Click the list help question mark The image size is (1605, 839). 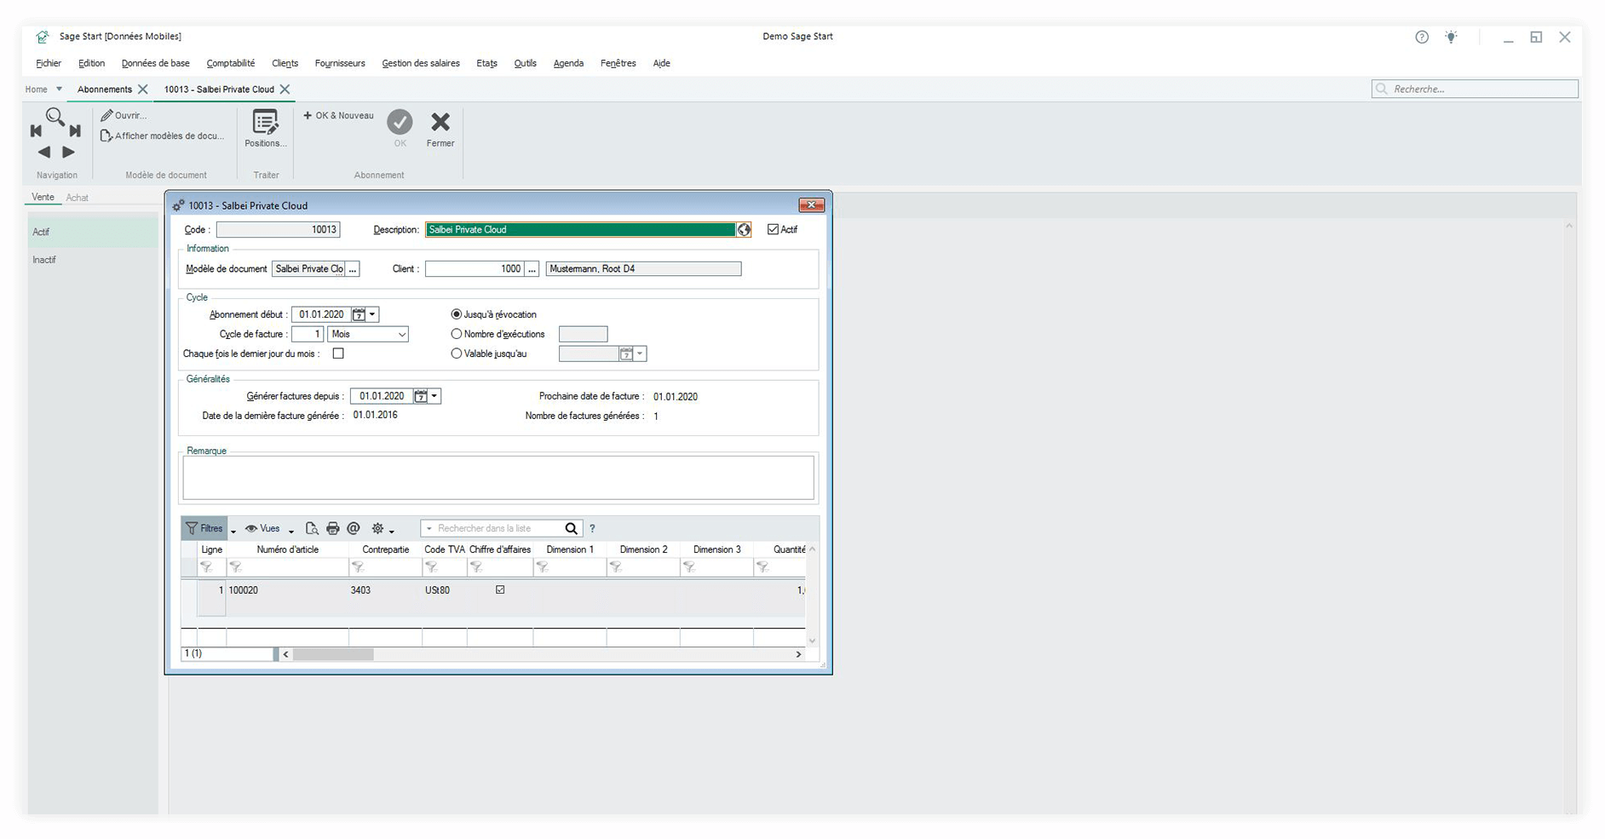593,528
